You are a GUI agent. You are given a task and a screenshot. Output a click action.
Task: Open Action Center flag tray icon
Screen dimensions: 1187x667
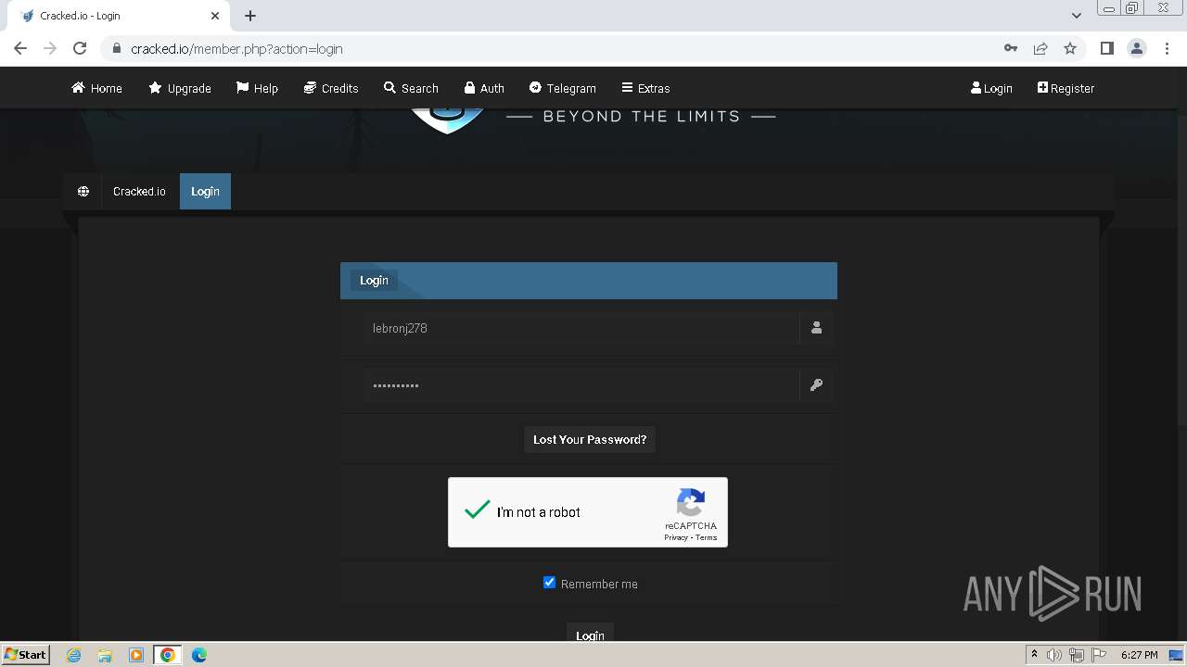pyautogui.click(x=1099, y=655)
